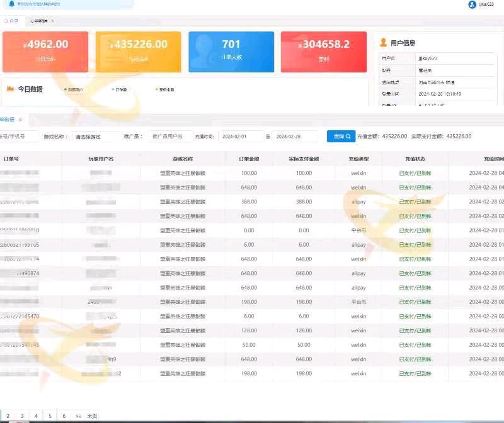This screenshot has width=504, height=423.
Task: Toggle the first green chart legend item
Action: [74, 89]
